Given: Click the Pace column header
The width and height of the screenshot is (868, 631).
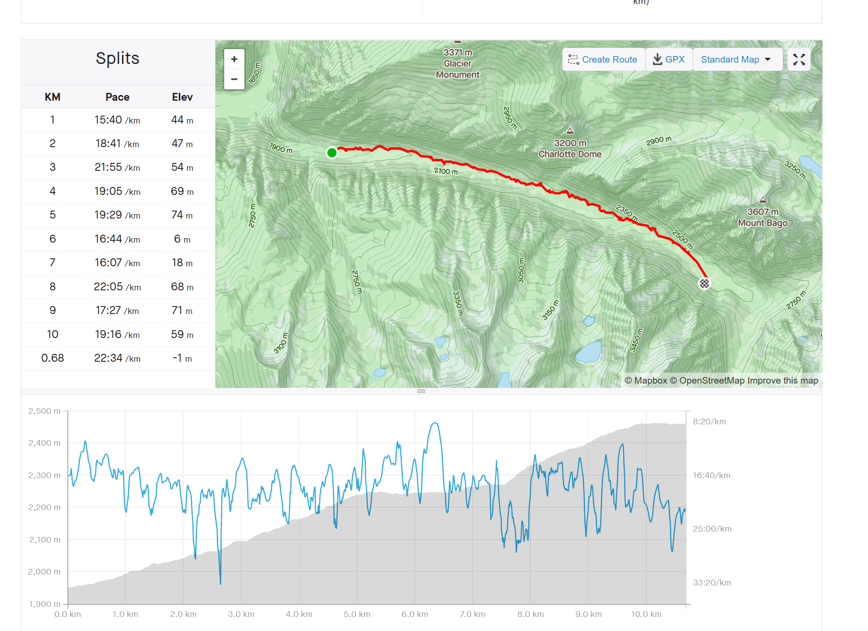Looking at the screenshot, I should coord(117,97).
